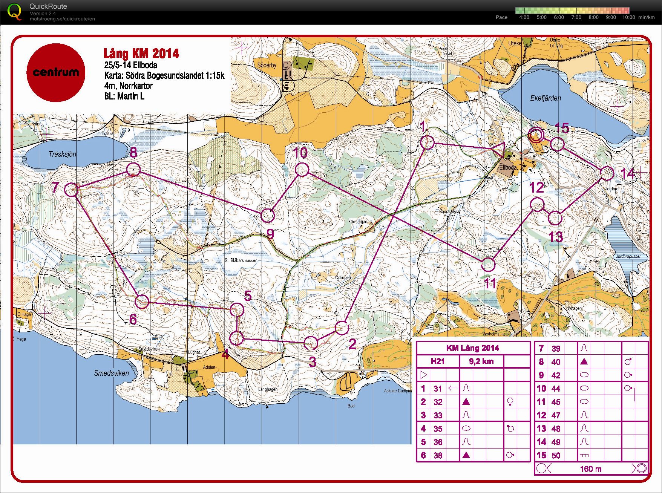Screen dimensions: 662x493
Task: Select the control 1 circle on the map
Action: [427, 142]
